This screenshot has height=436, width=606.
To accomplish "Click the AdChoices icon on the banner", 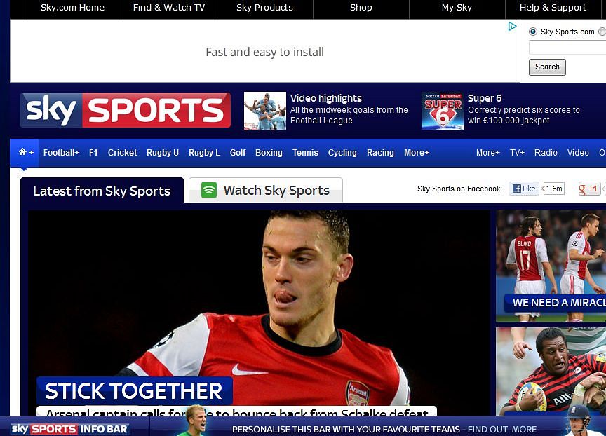I will click(x=512, y=26).
